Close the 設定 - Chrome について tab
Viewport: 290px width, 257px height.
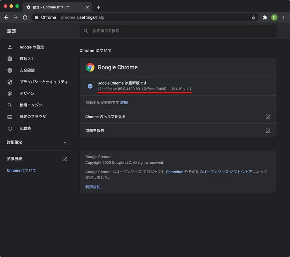pos(87,7)
